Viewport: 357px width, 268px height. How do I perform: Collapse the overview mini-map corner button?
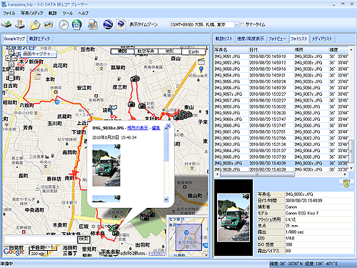(x=206, y=254)
